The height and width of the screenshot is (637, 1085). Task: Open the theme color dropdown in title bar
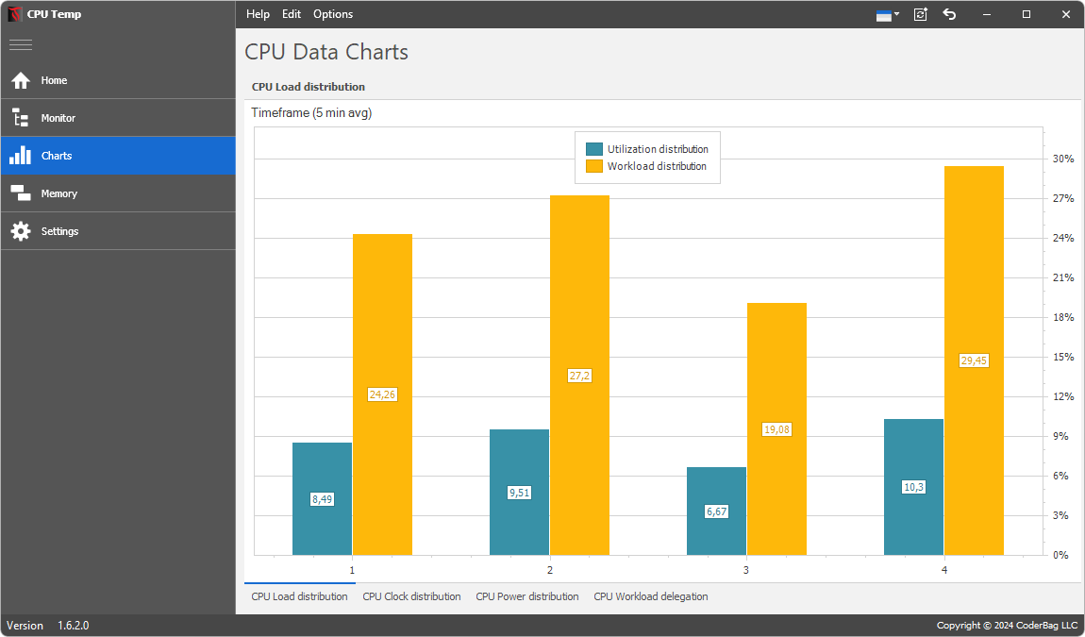point(888,14)
